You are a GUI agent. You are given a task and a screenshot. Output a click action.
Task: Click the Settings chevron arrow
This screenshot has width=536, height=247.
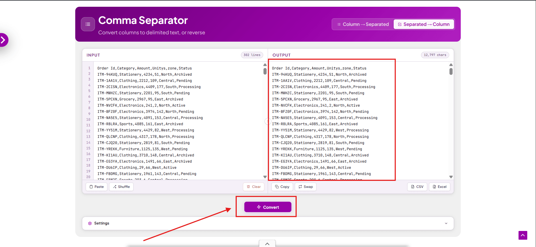tap(446, 223)
